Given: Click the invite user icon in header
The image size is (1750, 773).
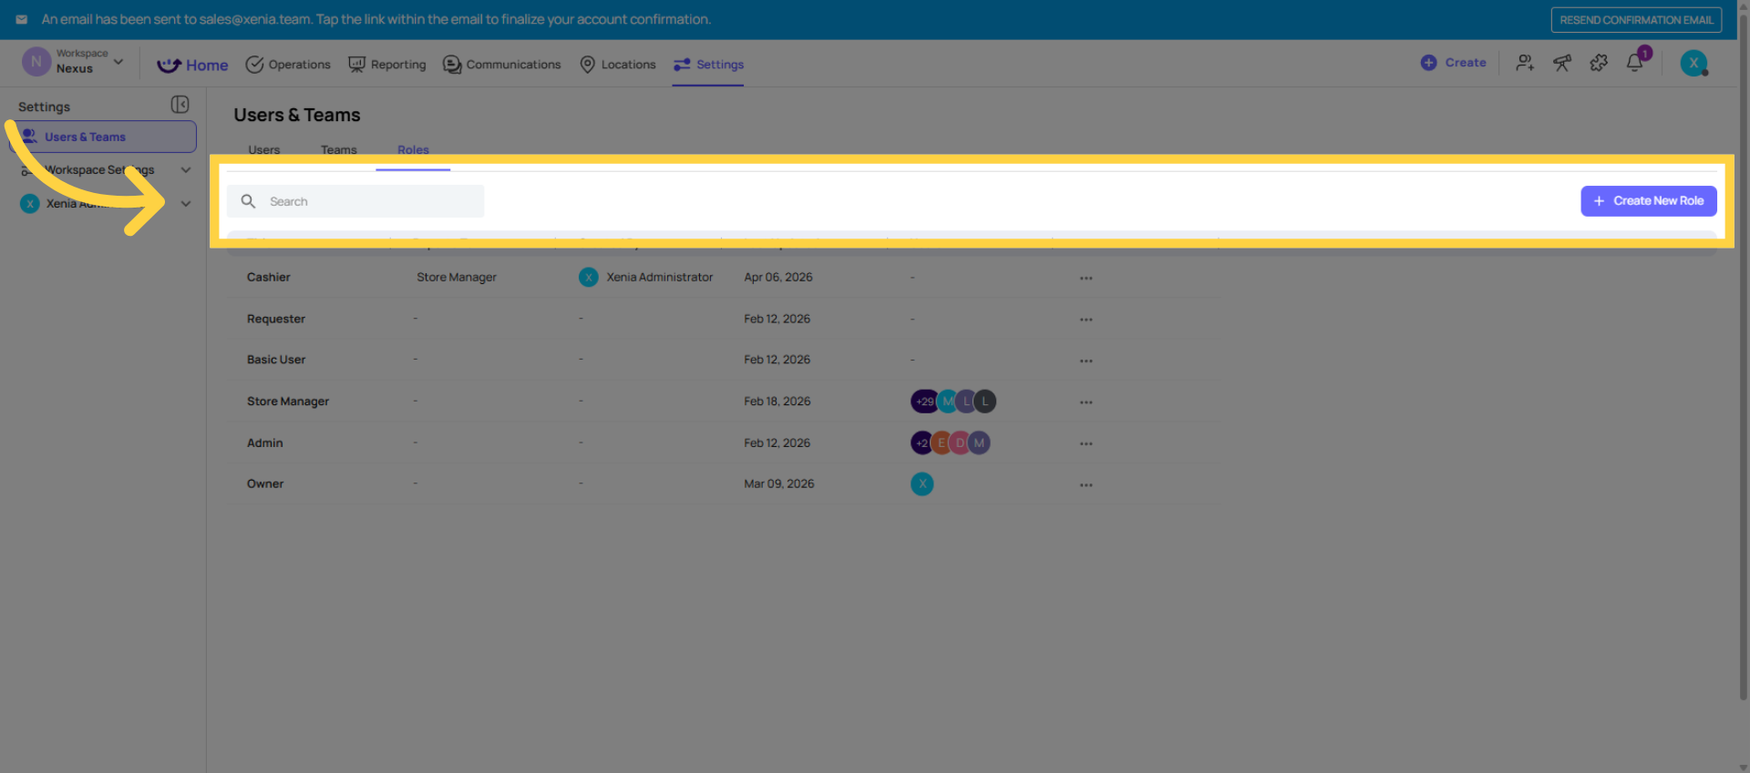Looking at the screenshot, I should click(x=1525, y=63).
